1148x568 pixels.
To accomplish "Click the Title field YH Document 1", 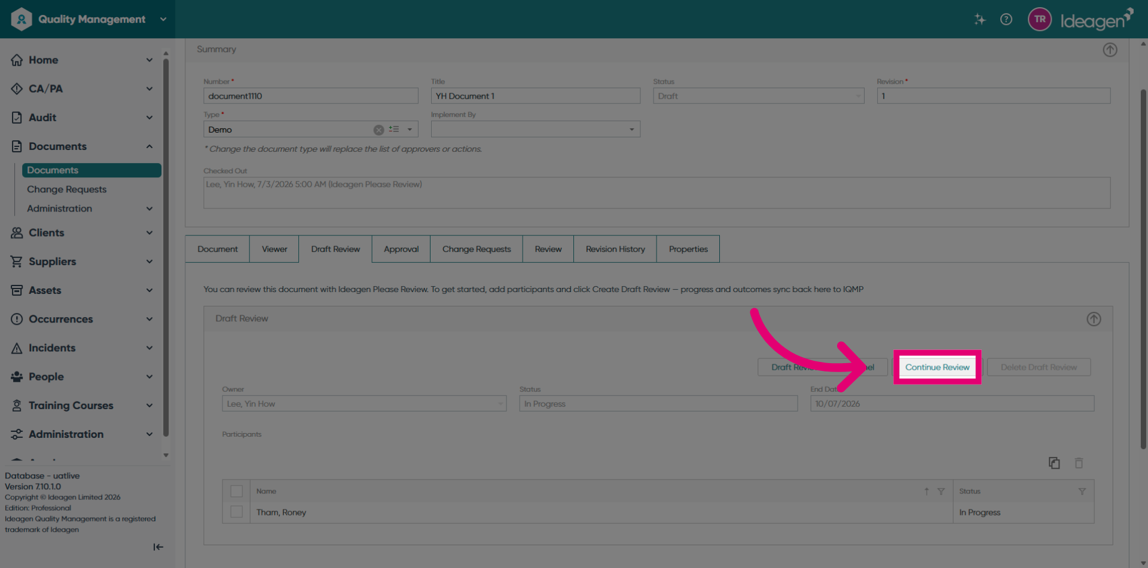I will point(535,96).
